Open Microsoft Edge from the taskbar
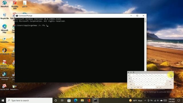 pos(75,100)
